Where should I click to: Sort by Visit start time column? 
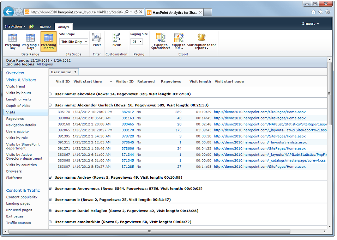(88, 82)
